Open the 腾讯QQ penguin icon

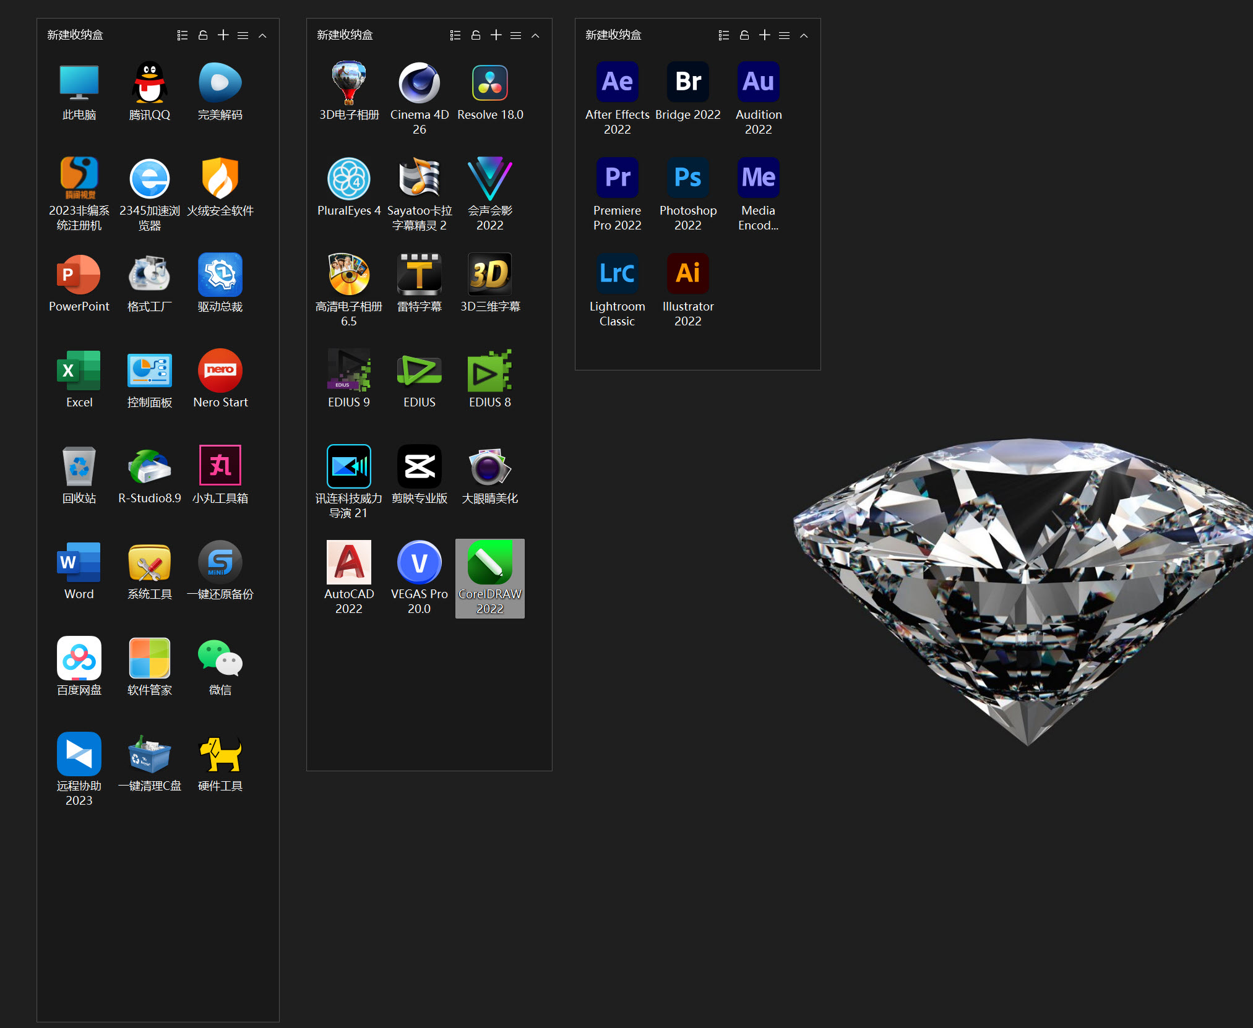tap(150, 83)
